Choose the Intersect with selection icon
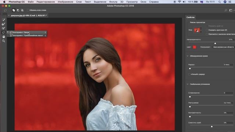 click(x=22, y=10)
